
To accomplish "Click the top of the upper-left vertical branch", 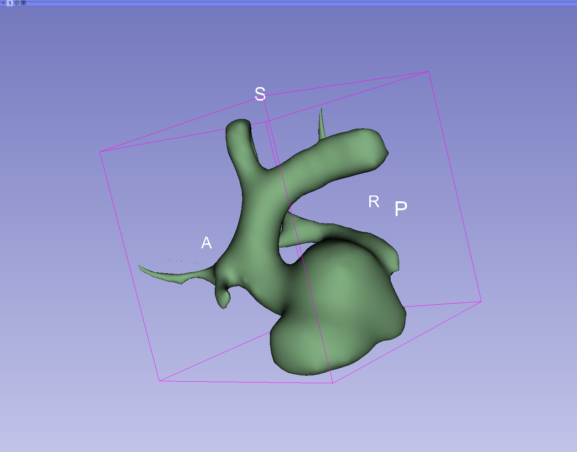I will click(238, 126).
